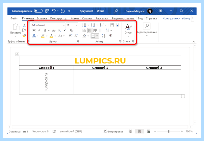This screenshot has width=204, height=141.
Task: Adjust the zoom slider in the status bar
Action: click(168, 131)
